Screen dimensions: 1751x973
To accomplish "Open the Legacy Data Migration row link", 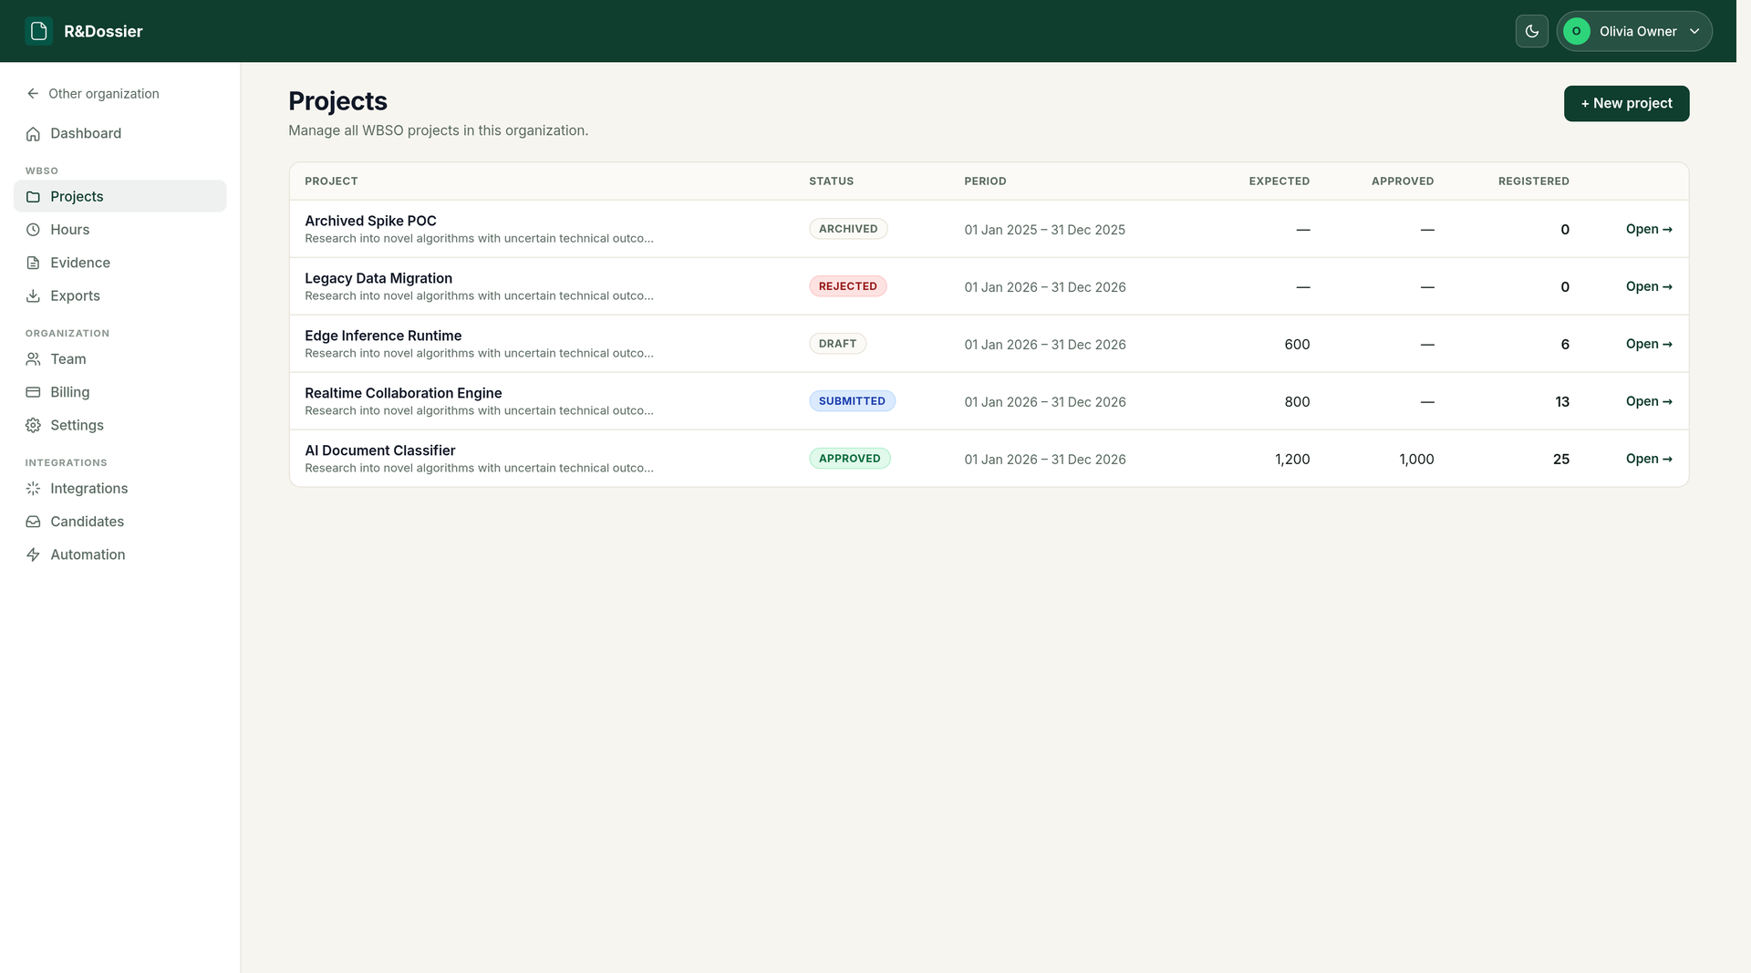I will pos(1649,286).
